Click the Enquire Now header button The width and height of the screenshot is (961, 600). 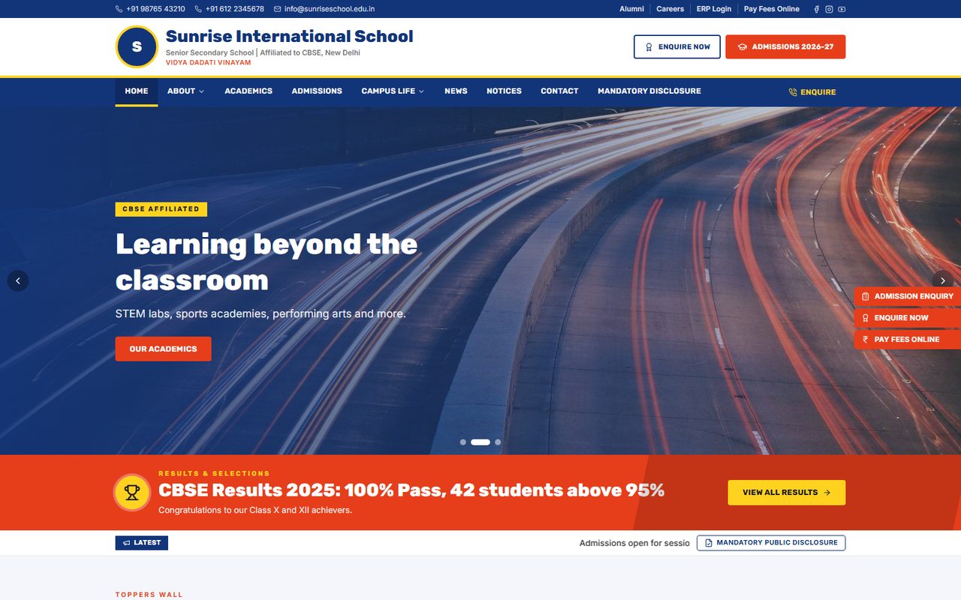tap(677, 46)
